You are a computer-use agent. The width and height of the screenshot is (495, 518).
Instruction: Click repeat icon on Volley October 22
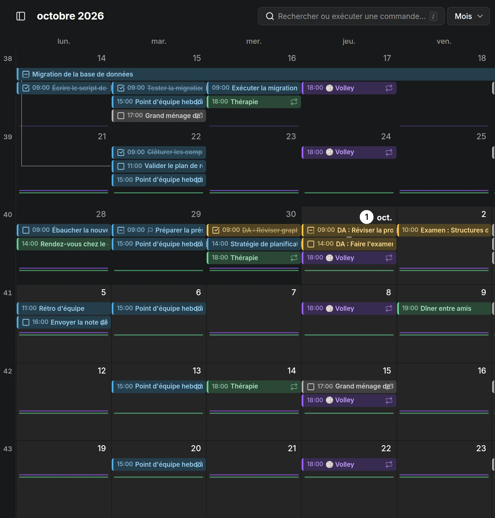coord(389,464)
